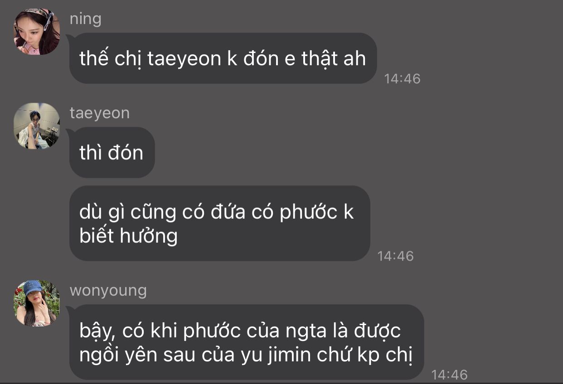Click the 14:46 timestamp beside "biết hưởng" message
Screen dimensions: 563x384
tap(396, 256)
